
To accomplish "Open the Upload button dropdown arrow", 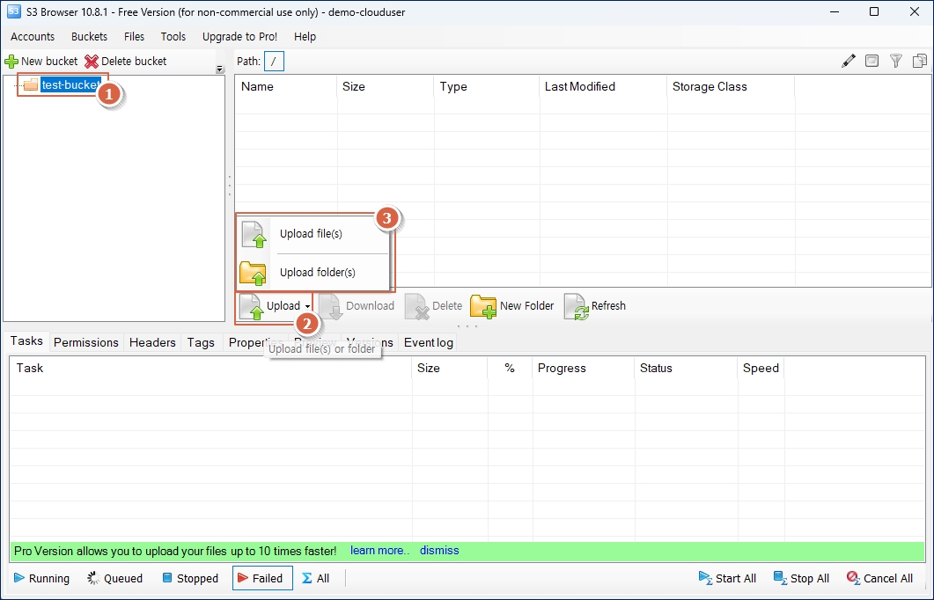I will pos(307,306).
